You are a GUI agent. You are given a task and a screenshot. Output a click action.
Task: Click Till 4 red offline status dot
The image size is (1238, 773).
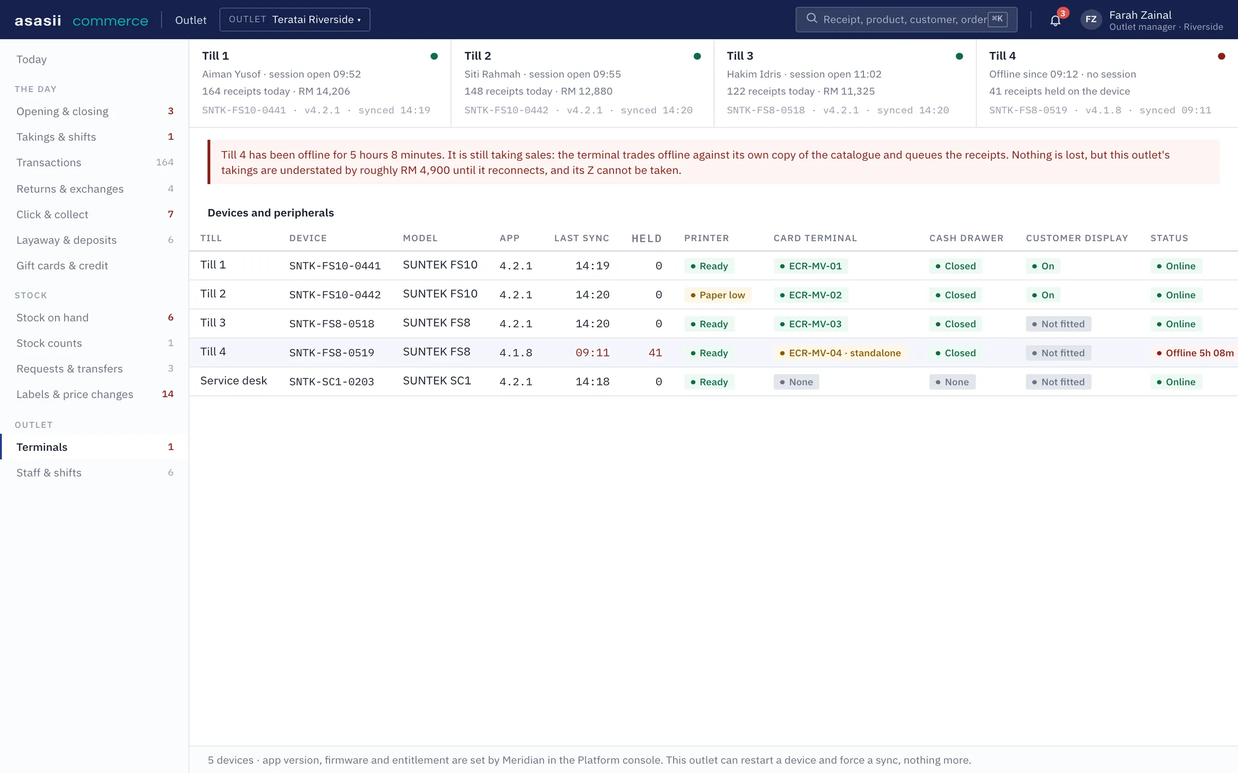tap(1221, 56)
